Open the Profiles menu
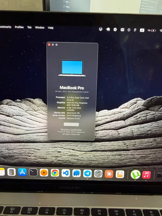 click(x=19, y=27)
